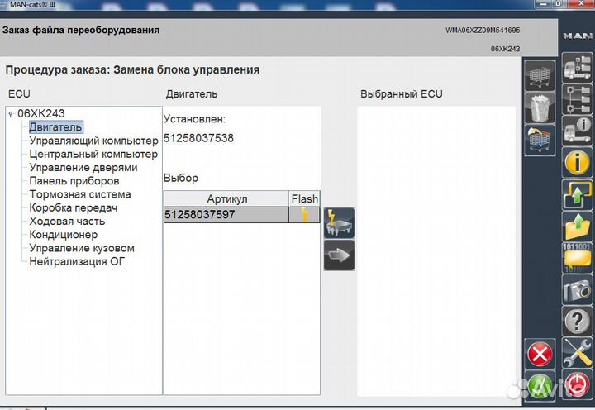Click the Flash column header

pos(304,198)
